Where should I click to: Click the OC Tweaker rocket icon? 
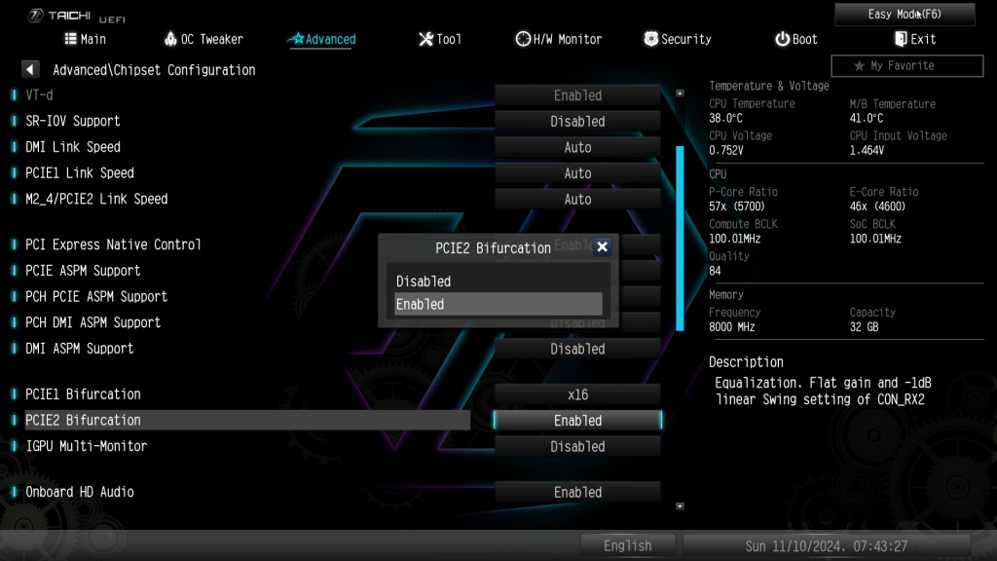170,39
